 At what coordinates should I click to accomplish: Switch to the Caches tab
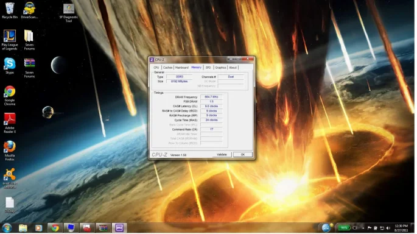coord(167,68)
